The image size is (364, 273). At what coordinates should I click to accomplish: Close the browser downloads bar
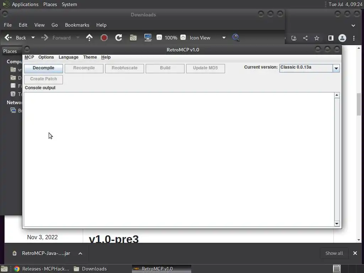pyautogui.click(x=355, y=253)
